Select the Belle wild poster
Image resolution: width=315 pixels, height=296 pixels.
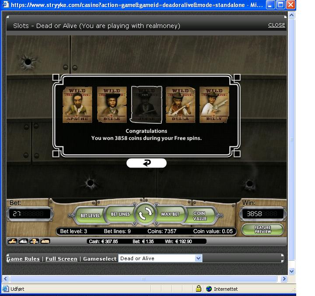(112, 104)
